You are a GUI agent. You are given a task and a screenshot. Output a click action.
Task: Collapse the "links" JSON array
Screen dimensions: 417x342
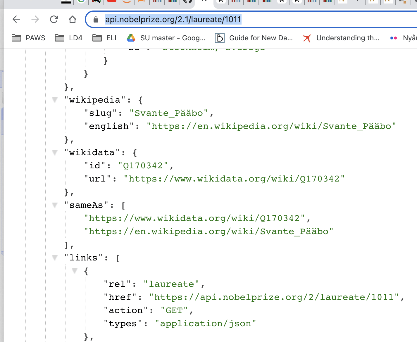(x=55, y=258)
